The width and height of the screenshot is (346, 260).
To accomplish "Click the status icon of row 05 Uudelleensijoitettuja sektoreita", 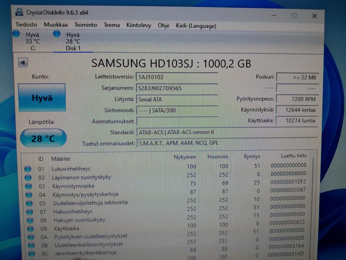I will (x=29, y=203).
